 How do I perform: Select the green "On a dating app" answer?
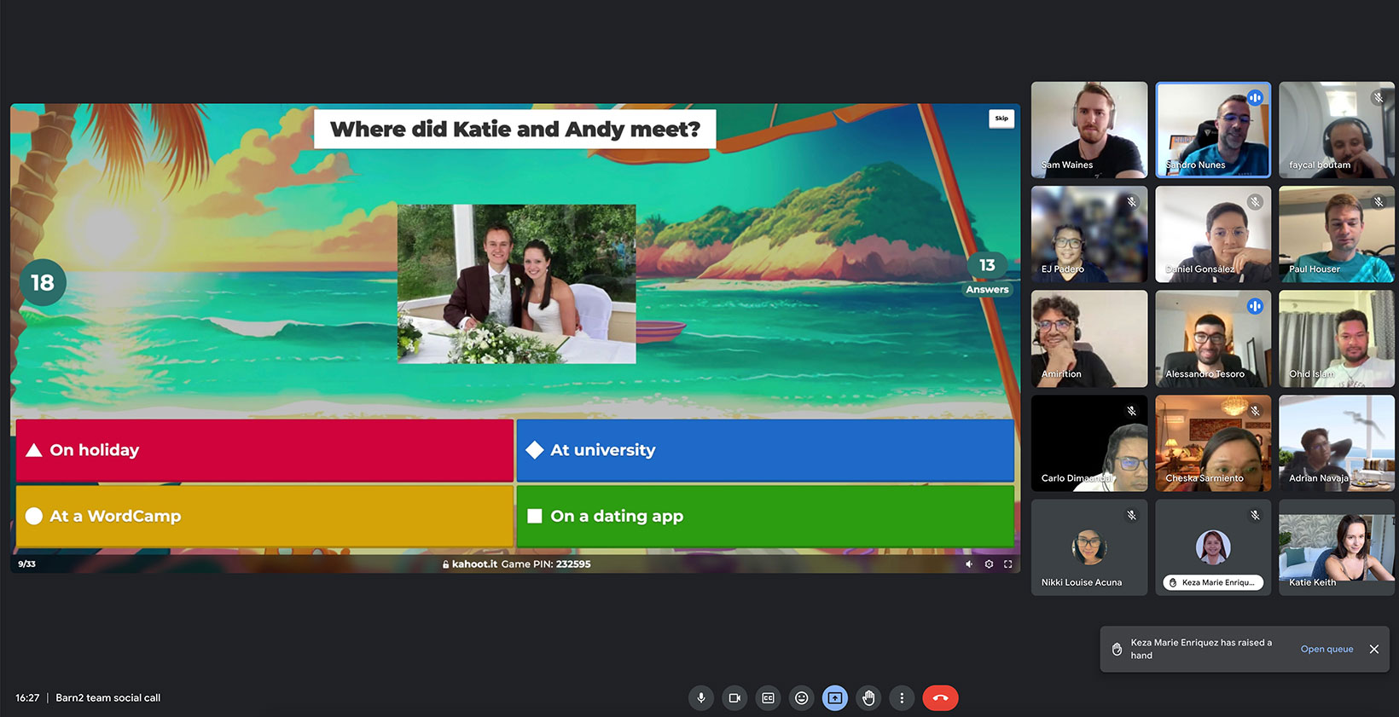point(764,516)
